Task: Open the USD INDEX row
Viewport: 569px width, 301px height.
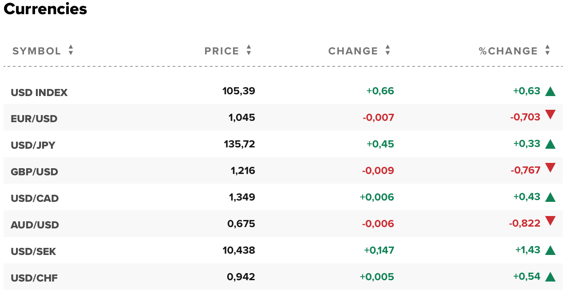Action: 39,92
